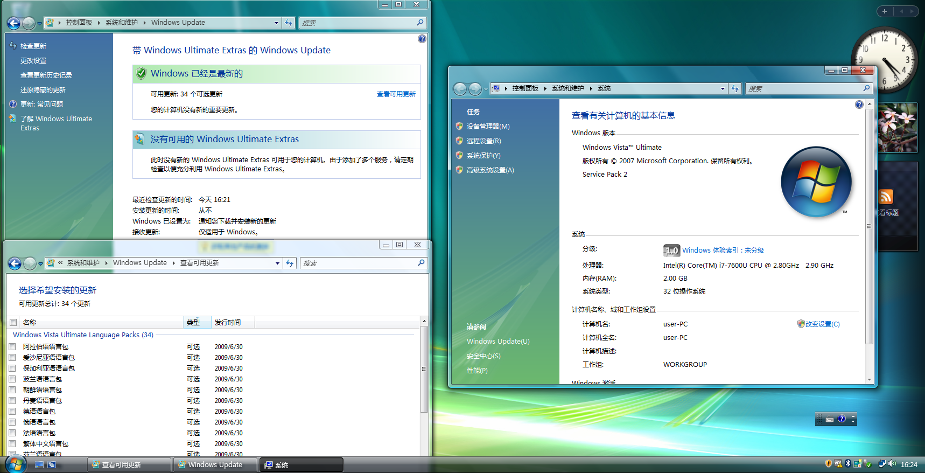Sort updates by the 发行时间 column header
The width and height of the screenshot is (925, 473).
click(233, 323)
